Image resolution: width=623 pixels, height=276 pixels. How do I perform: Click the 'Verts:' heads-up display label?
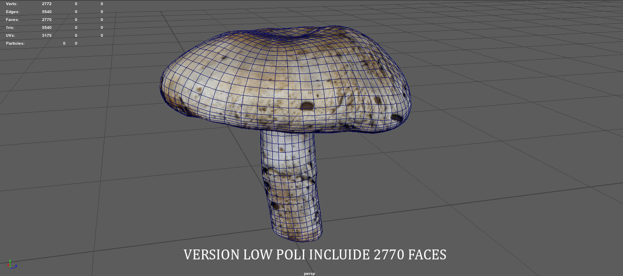[x=11, y=4]
